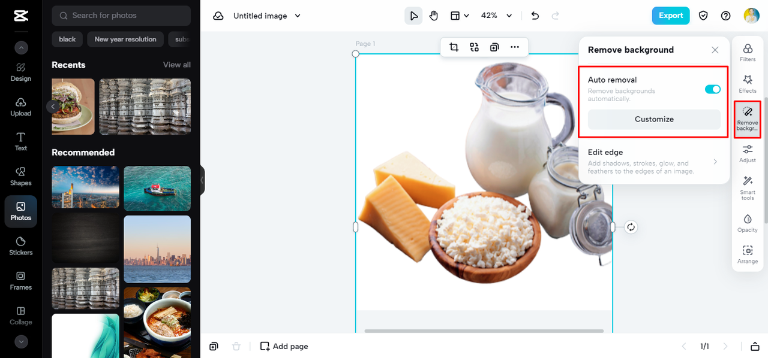Click Add page
The image size is (768, 358).
point(284,346)
